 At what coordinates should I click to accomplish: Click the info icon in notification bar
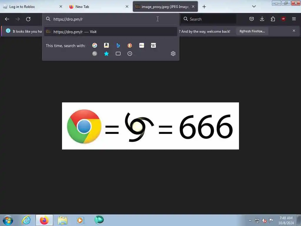click(8, 31)
